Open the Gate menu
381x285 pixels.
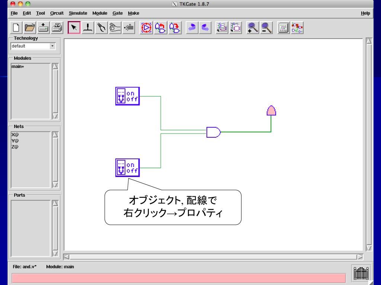tap(118, 13)
